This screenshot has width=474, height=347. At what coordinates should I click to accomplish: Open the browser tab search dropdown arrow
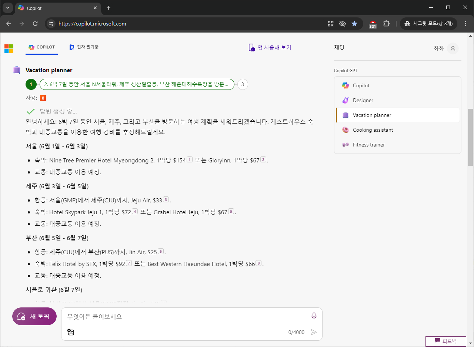[8, 8]
